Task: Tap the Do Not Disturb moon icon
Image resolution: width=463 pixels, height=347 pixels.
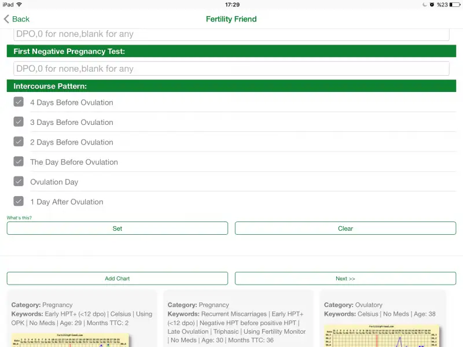Action: [425, 5]
